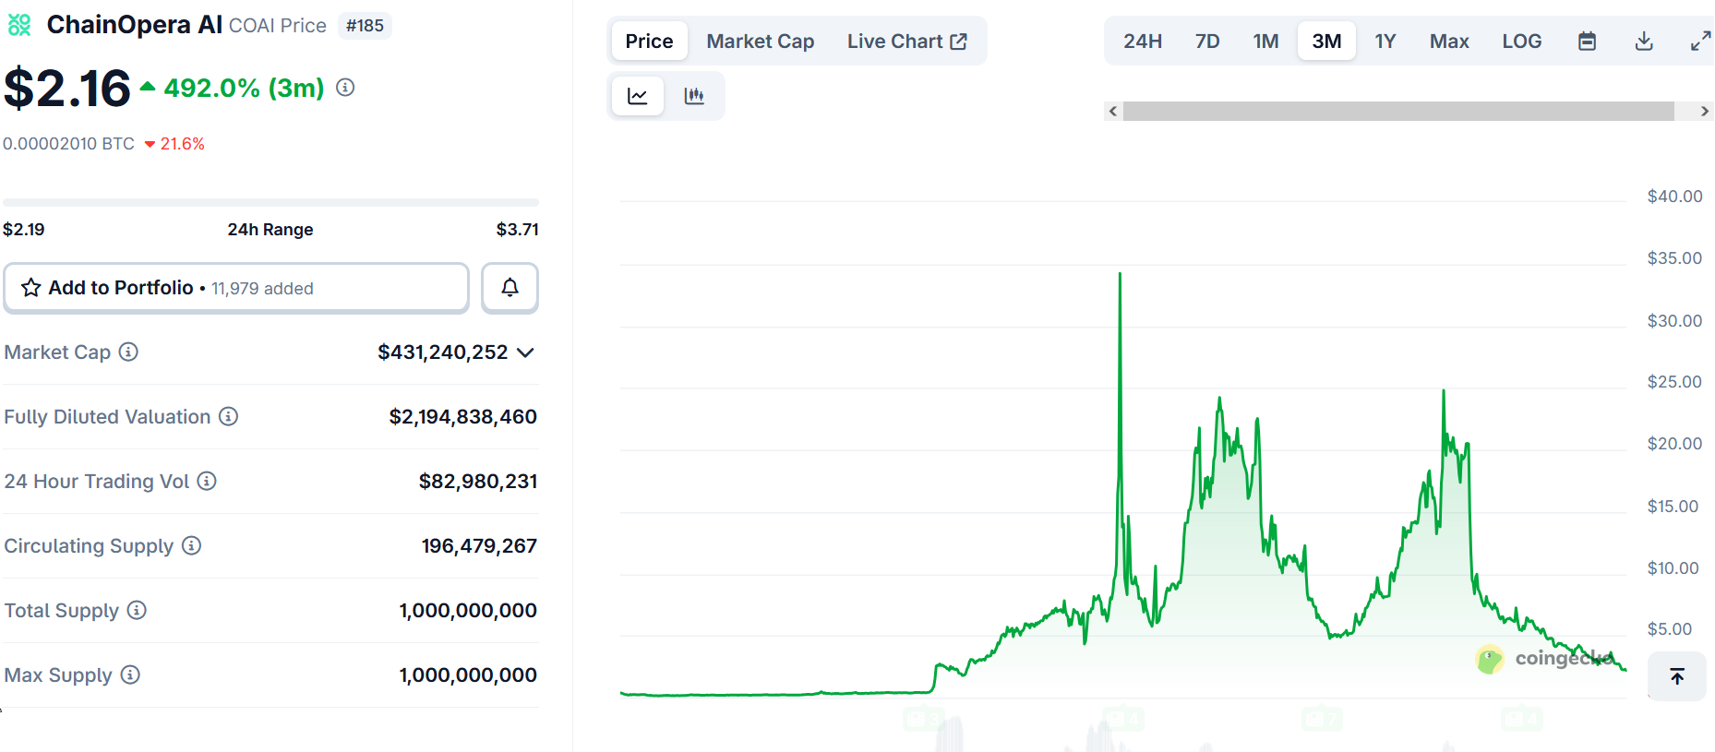The height and width of the screenshot is (752, 1715).
Task: Click the $2,194,838,460 valuation value
Action: [x=462, y=417]
